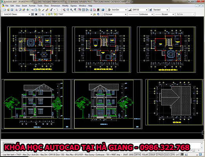The width and height of the screenshot is (205, 157).
Task: Toggle DYN input in status bar
Action: 173,155
